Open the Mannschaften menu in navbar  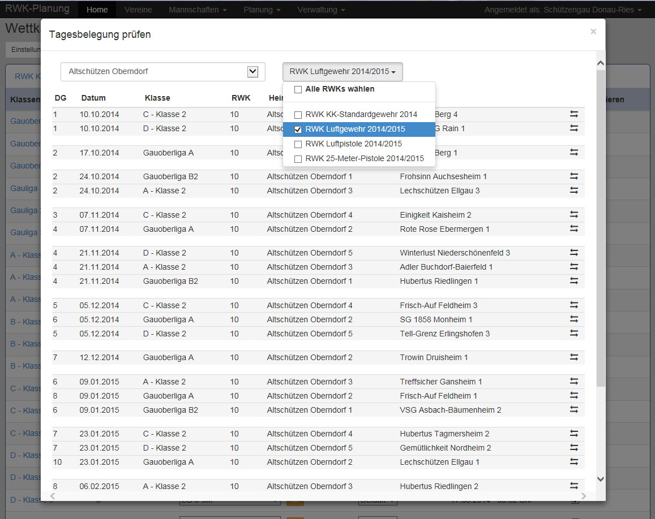pyautogui.click(x=198, y=10)
